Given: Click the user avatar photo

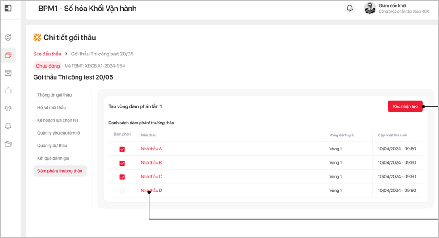Looking at the screenshot, I should click(x=370, y=8).
